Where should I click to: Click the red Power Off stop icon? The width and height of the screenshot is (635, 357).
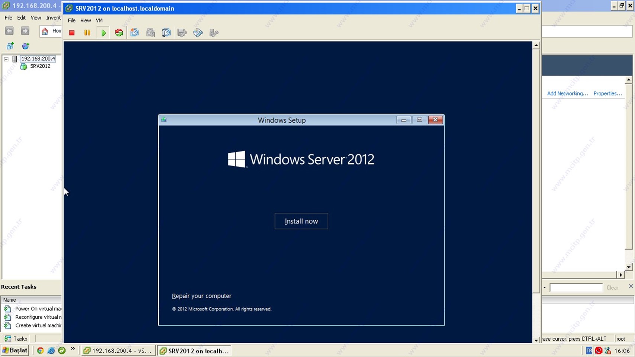(x=72, y=33)
